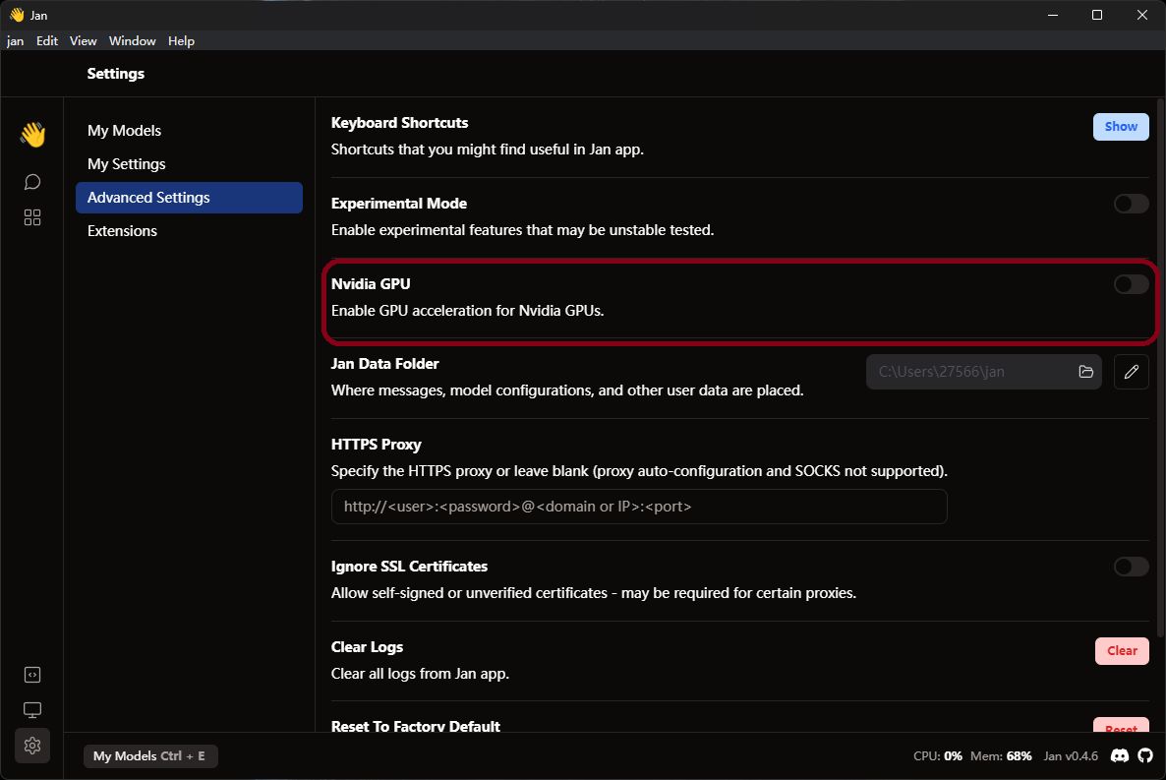The image size is (1166, 780).
Task: Select the My Models settings tab
Action: click(124, 131)
